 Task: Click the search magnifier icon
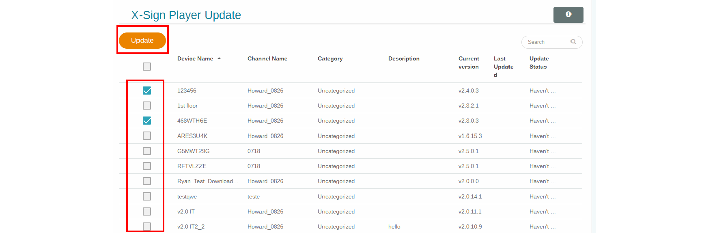(573, 42)
